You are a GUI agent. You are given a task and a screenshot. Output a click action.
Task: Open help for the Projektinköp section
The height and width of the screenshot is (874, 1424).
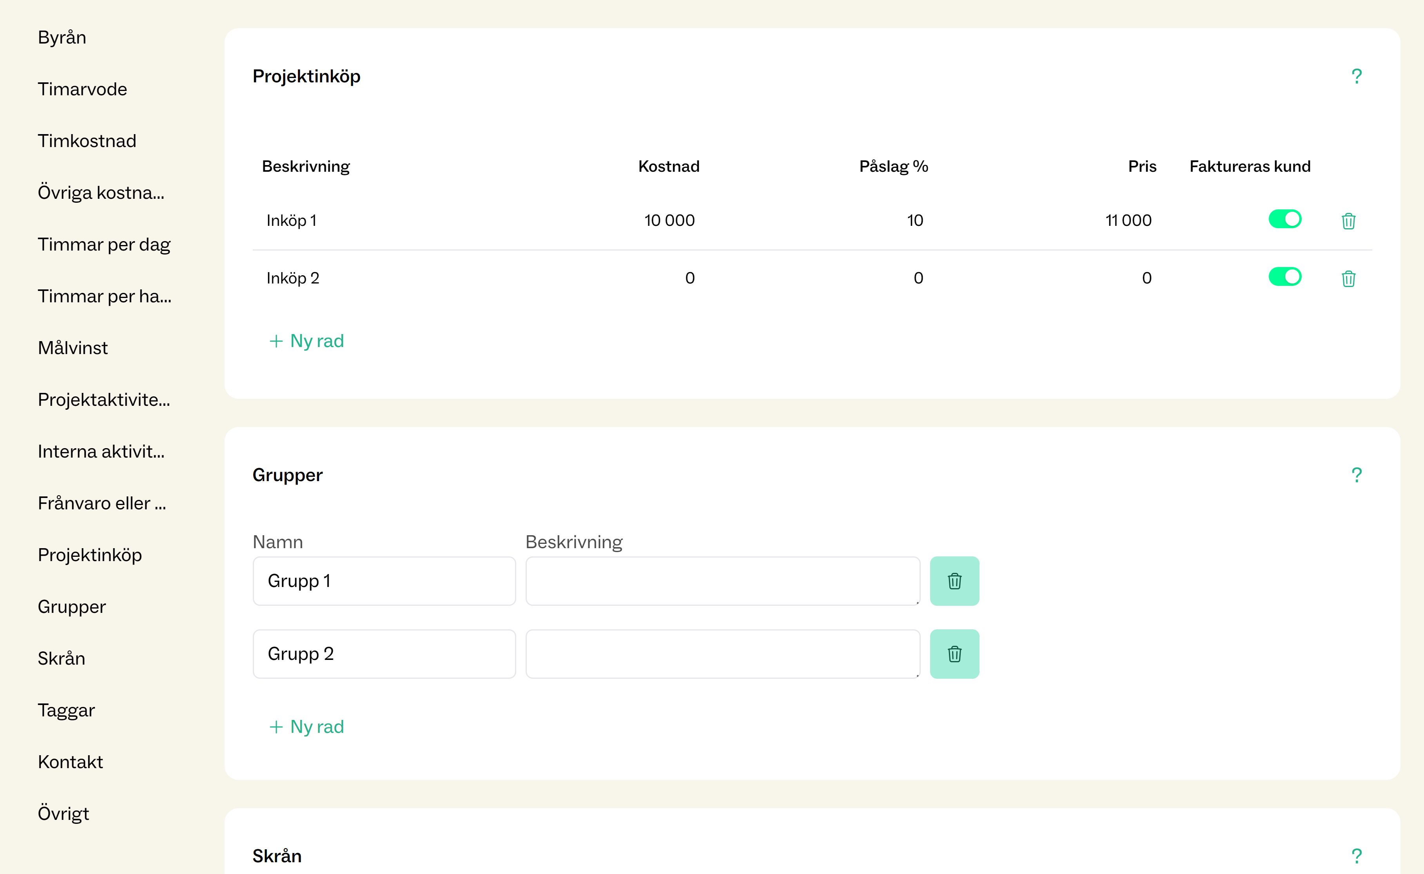coord(1356,76)
